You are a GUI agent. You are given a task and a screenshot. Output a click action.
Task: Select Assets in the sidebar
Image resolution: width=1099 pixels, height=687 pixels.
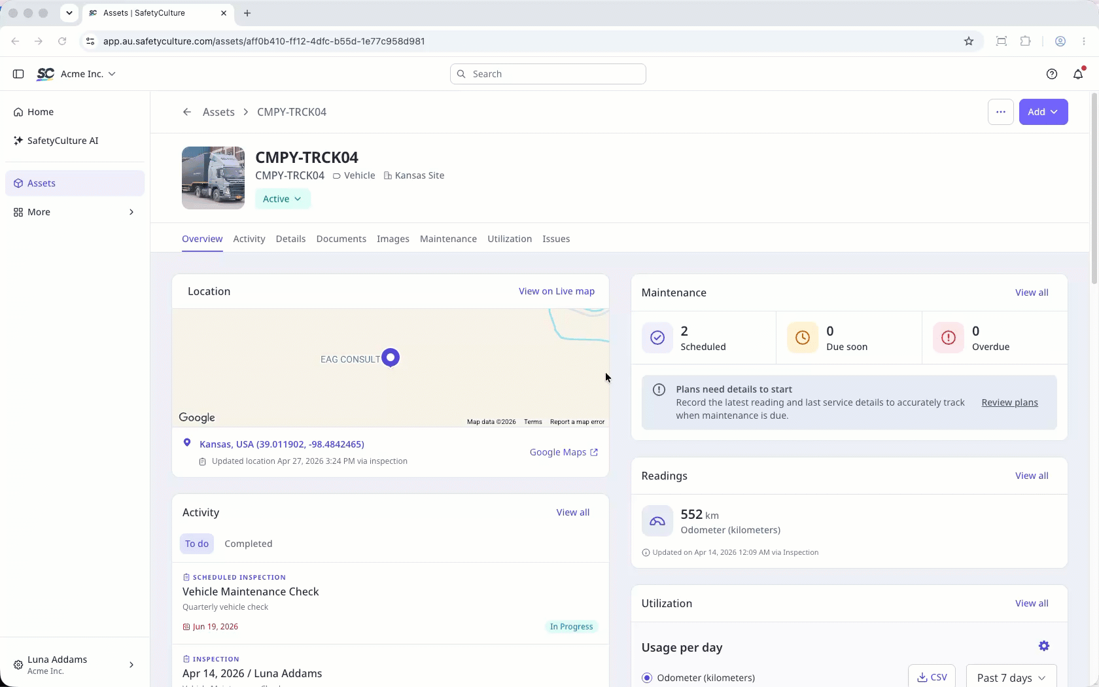tap(75, 183)
